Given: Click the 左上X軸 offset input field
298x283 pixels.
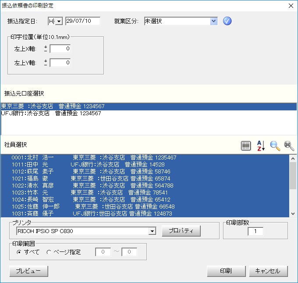Looking at the screenshot, I should [x=60, y=49].
